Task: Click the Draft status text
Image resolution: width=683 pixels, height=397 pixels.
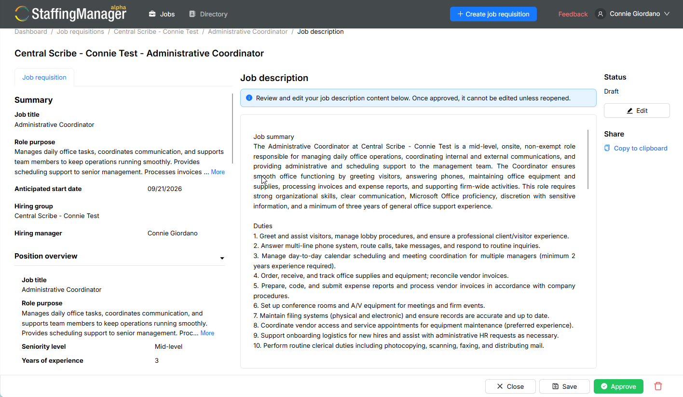Action: coord(611,91)
